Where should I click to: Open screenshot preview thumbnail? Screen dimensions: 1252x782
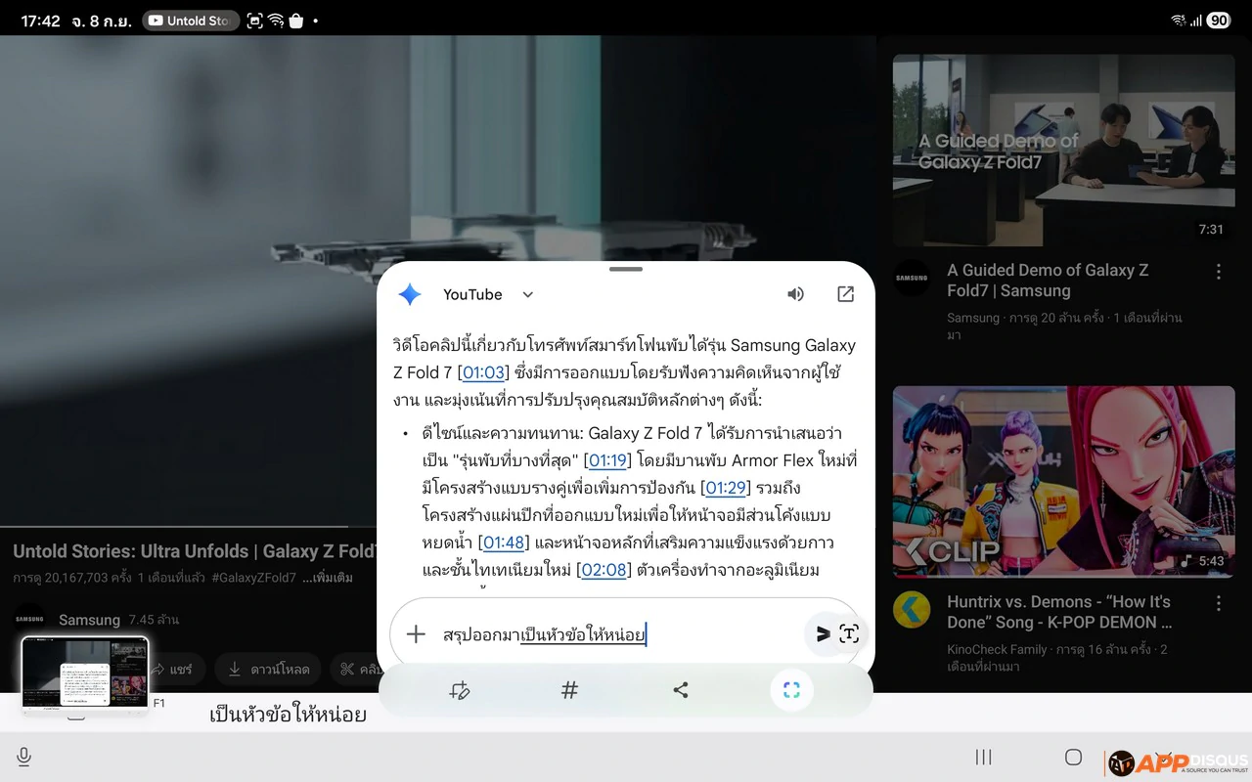(x=85, y=674)
